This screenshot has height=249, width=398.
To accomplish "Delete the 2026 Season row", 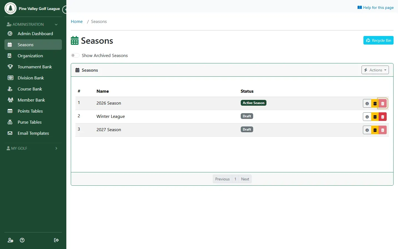I will pyautogui.click(x=383, y=103).
